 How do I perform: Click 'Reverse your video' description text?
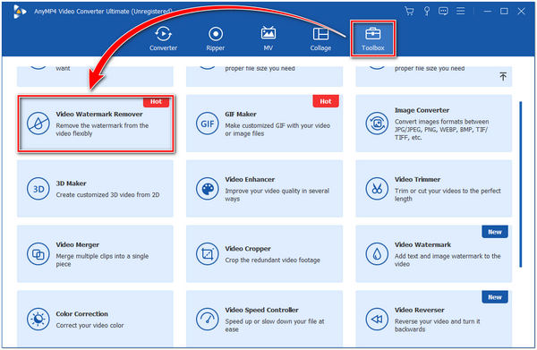pyautogui.click(x=438, y=325)
